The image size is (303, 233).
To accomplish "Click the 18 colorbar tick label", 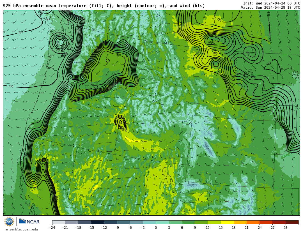I will point(234,228).
